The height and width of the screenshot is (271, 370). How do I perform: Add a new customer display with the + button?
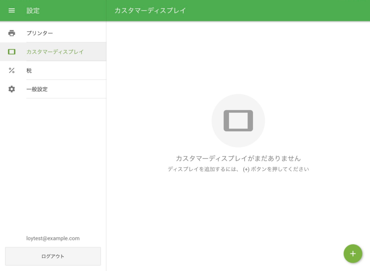(353, 253)
